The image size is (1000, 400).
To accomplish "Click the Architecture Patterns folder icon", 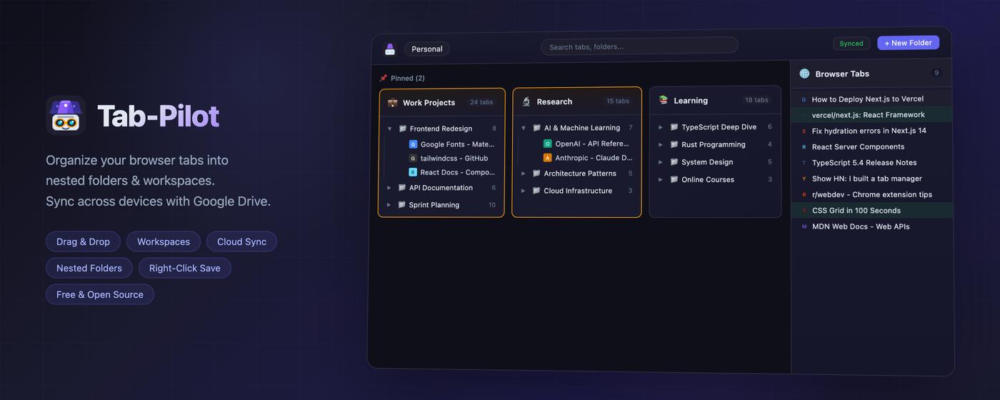I will point(536,174).
